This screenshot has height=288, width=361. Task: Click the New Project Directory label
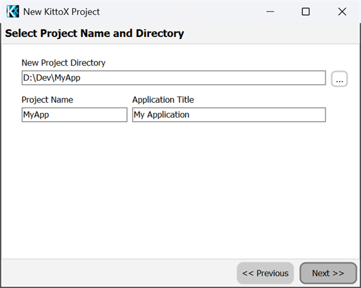tap(63, 63)
